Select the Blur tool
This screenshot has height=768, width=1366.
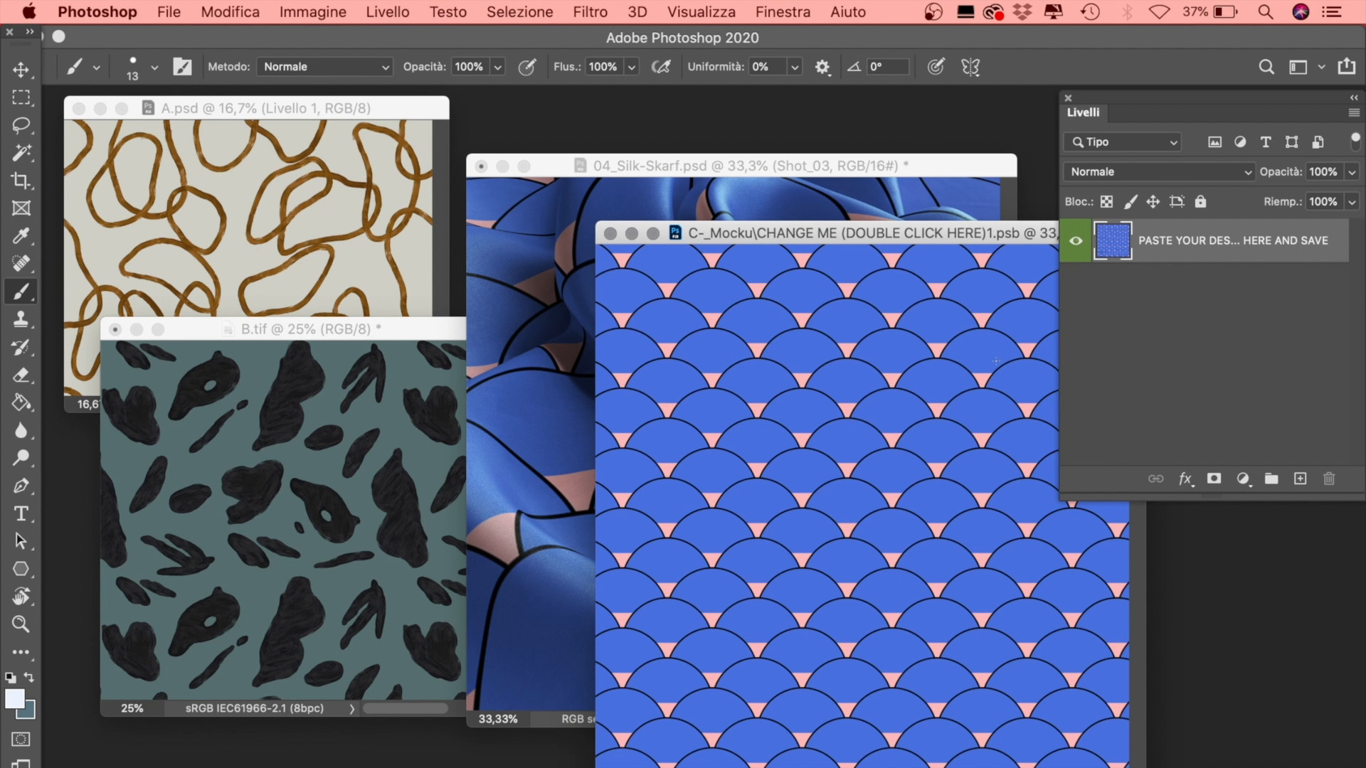21,430
